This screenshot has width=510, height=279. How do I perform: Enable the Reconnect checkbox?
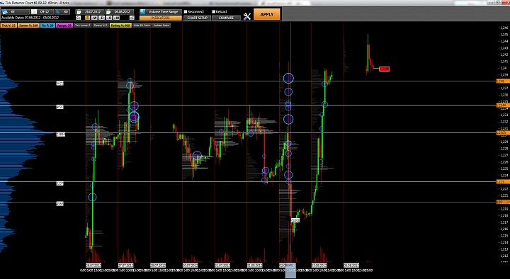click(x=186, y=12)
